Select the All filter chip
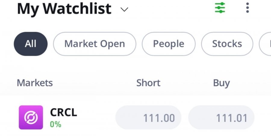The image size is (271, 136). pyautogui.click(x=31, y=44)
